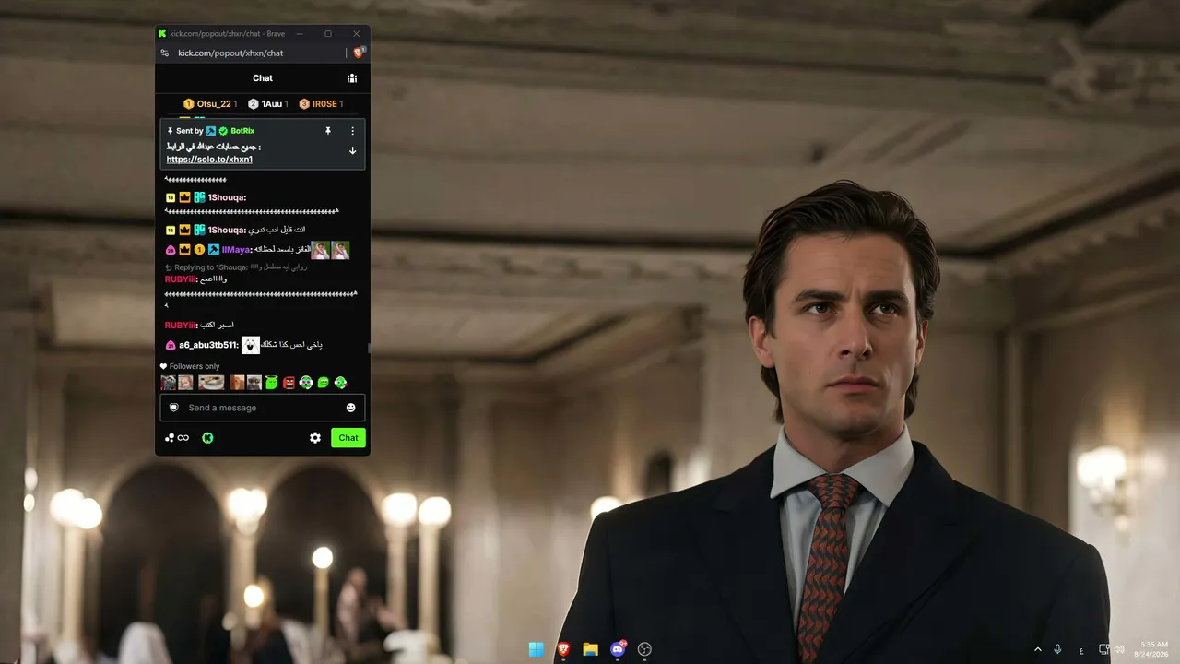Open IIMaya's user profile

[236, 250]
